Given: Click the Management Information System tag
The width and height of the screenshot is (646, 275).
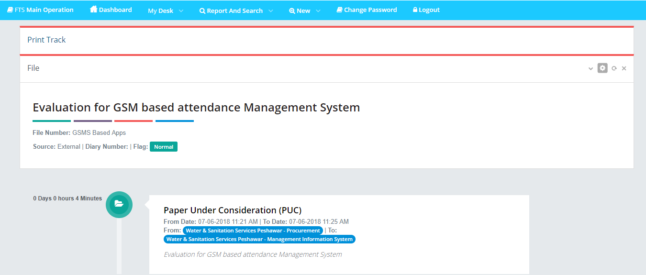Looking at the screenshot, I should [259, 239].
